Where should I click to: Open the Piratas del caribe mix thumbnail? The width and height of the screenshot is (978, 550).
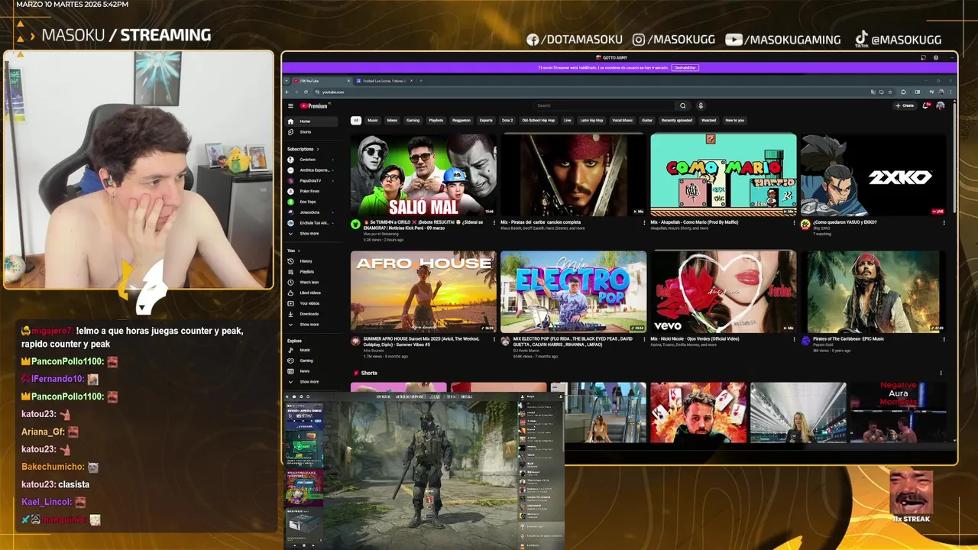click(x=573, y=176)
